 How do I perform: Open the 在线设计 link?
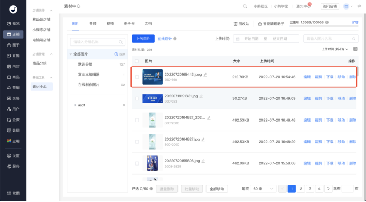point(165,39)
